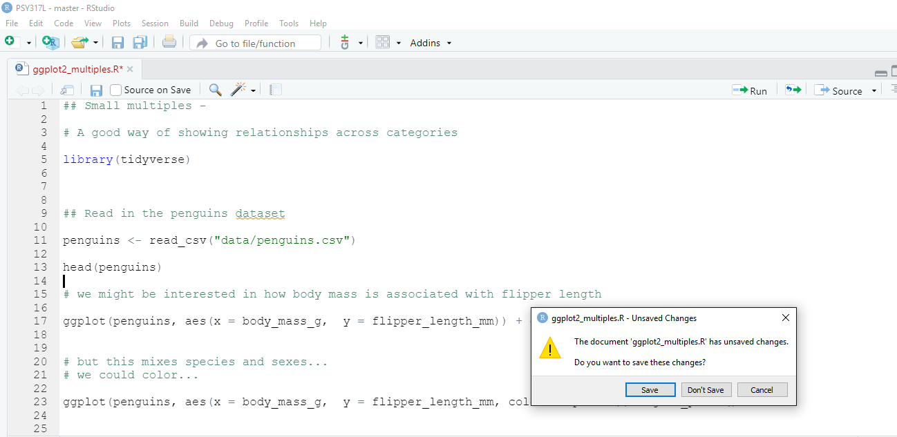Click the Go to file/function field
The height and width of the screenshot is (437, 897).
click(256, 43)
